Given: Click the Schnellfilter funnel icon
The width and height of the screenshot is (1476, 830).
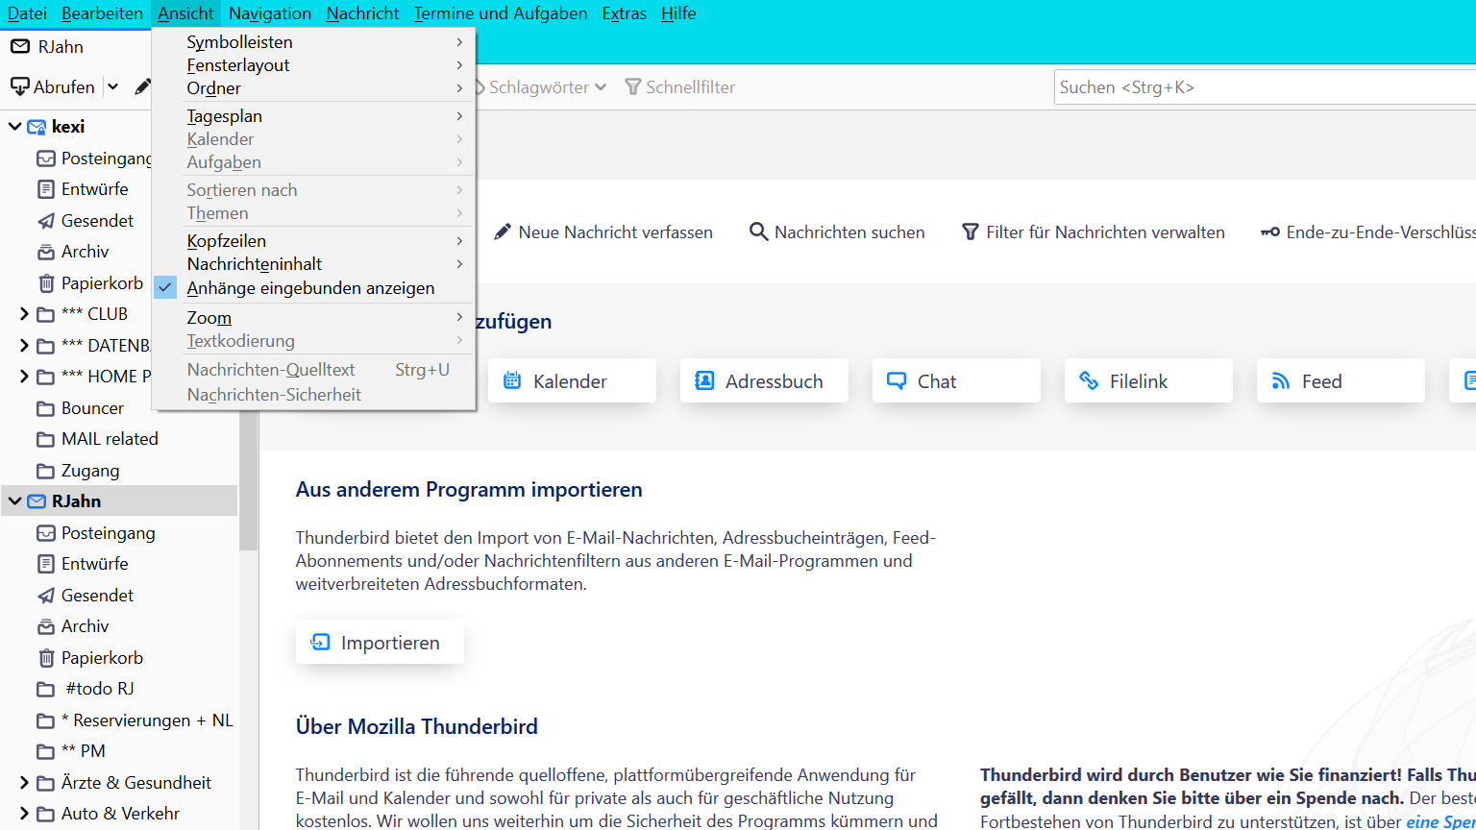Looking at the screenshot, I should [x=633, y=87].
